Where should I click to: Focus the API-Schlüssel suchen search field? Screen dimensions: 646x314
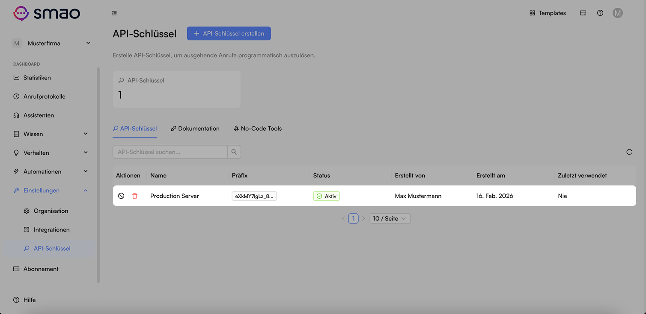pyautogui.click(x=170, y=152)
